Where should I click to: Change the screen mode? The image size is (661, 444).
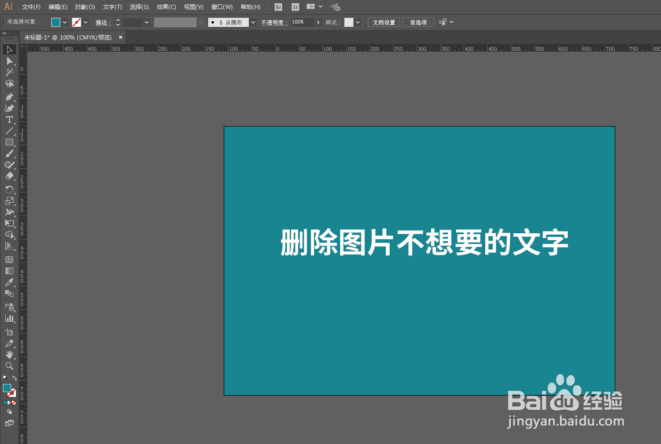[9, 423]
